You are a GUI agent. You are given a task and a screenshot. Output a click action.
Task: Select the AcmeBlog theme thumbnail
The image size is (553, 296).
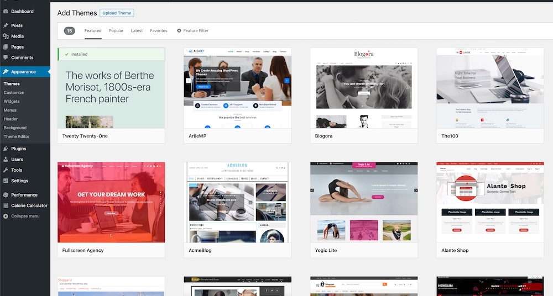point(237,202)
